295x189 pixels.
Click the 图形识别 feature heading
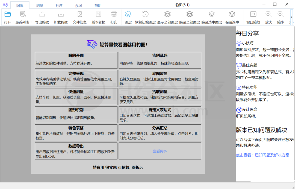point(76,110)
